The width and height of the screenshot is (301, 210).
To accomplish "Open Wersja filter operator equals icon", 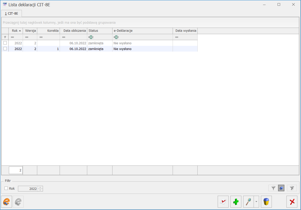I will [x=27, y=37].
